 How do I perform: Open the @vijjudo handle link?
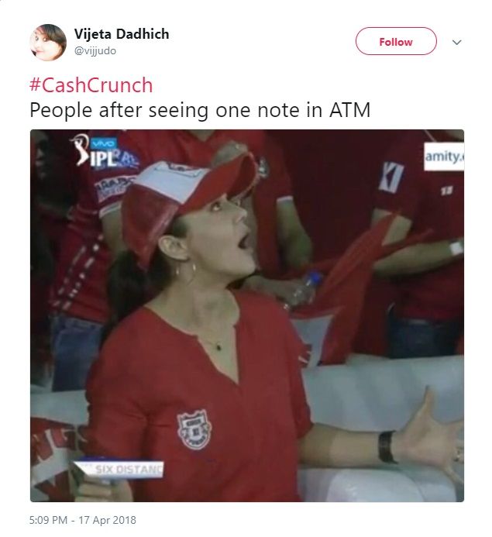coord(95,50)
